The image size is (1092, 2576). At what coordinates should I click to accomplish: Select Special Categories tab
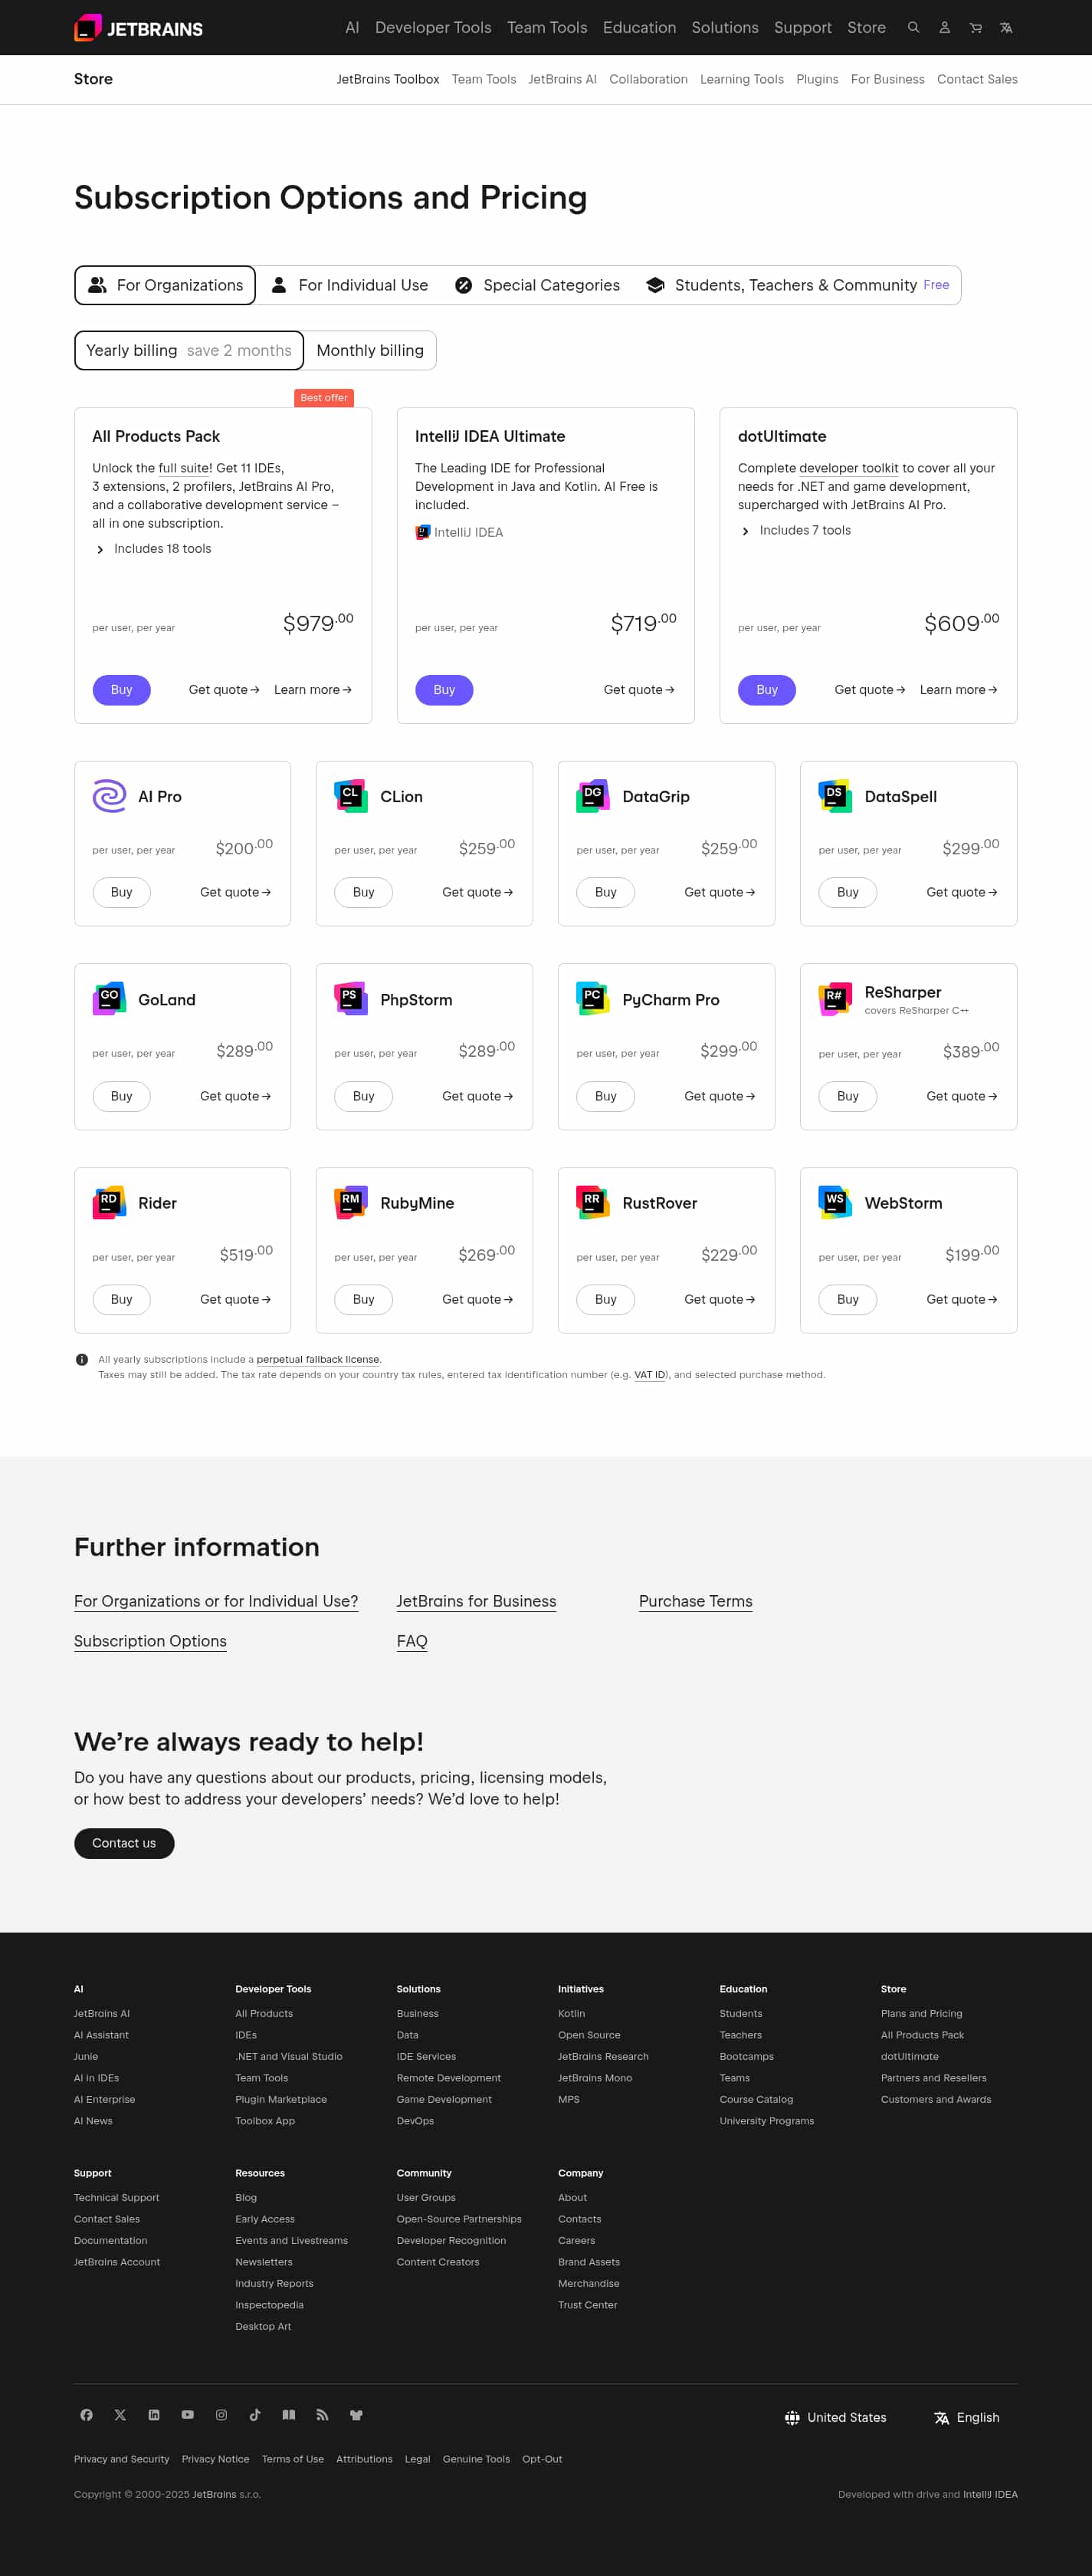[537, 285]
